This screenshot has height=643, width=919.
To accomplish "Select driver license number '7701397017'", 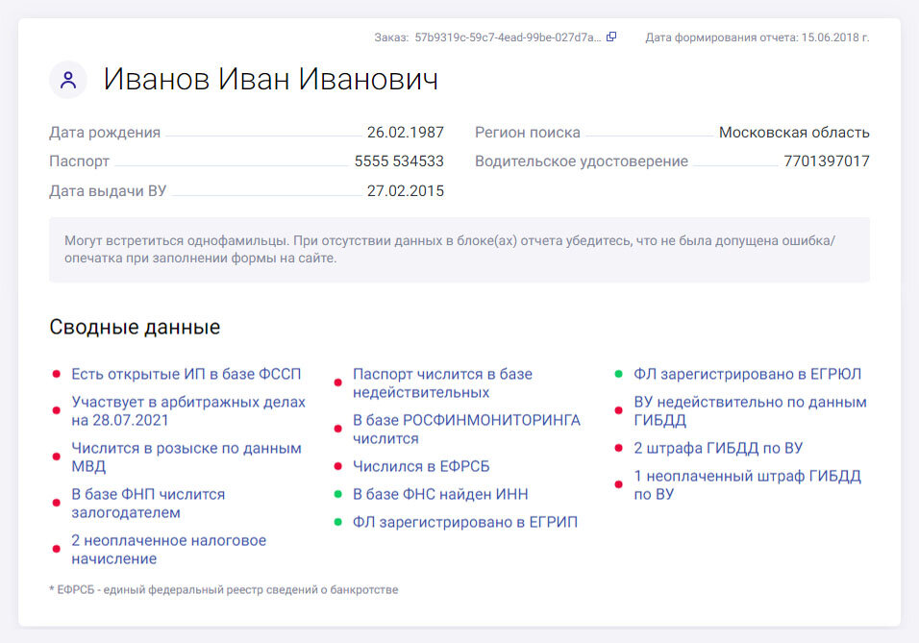I will pos(827,161).
